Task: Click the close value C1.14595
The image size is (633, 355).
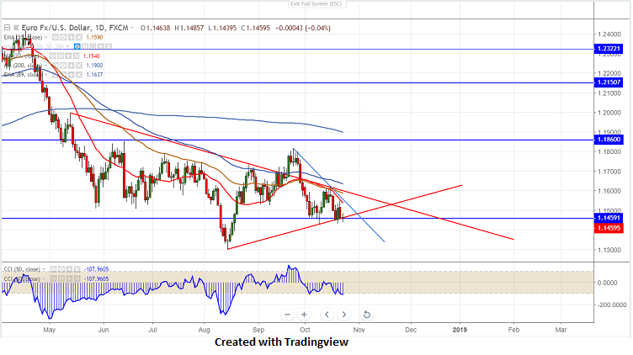Action: pyautogui.click(x=256, y=28)
